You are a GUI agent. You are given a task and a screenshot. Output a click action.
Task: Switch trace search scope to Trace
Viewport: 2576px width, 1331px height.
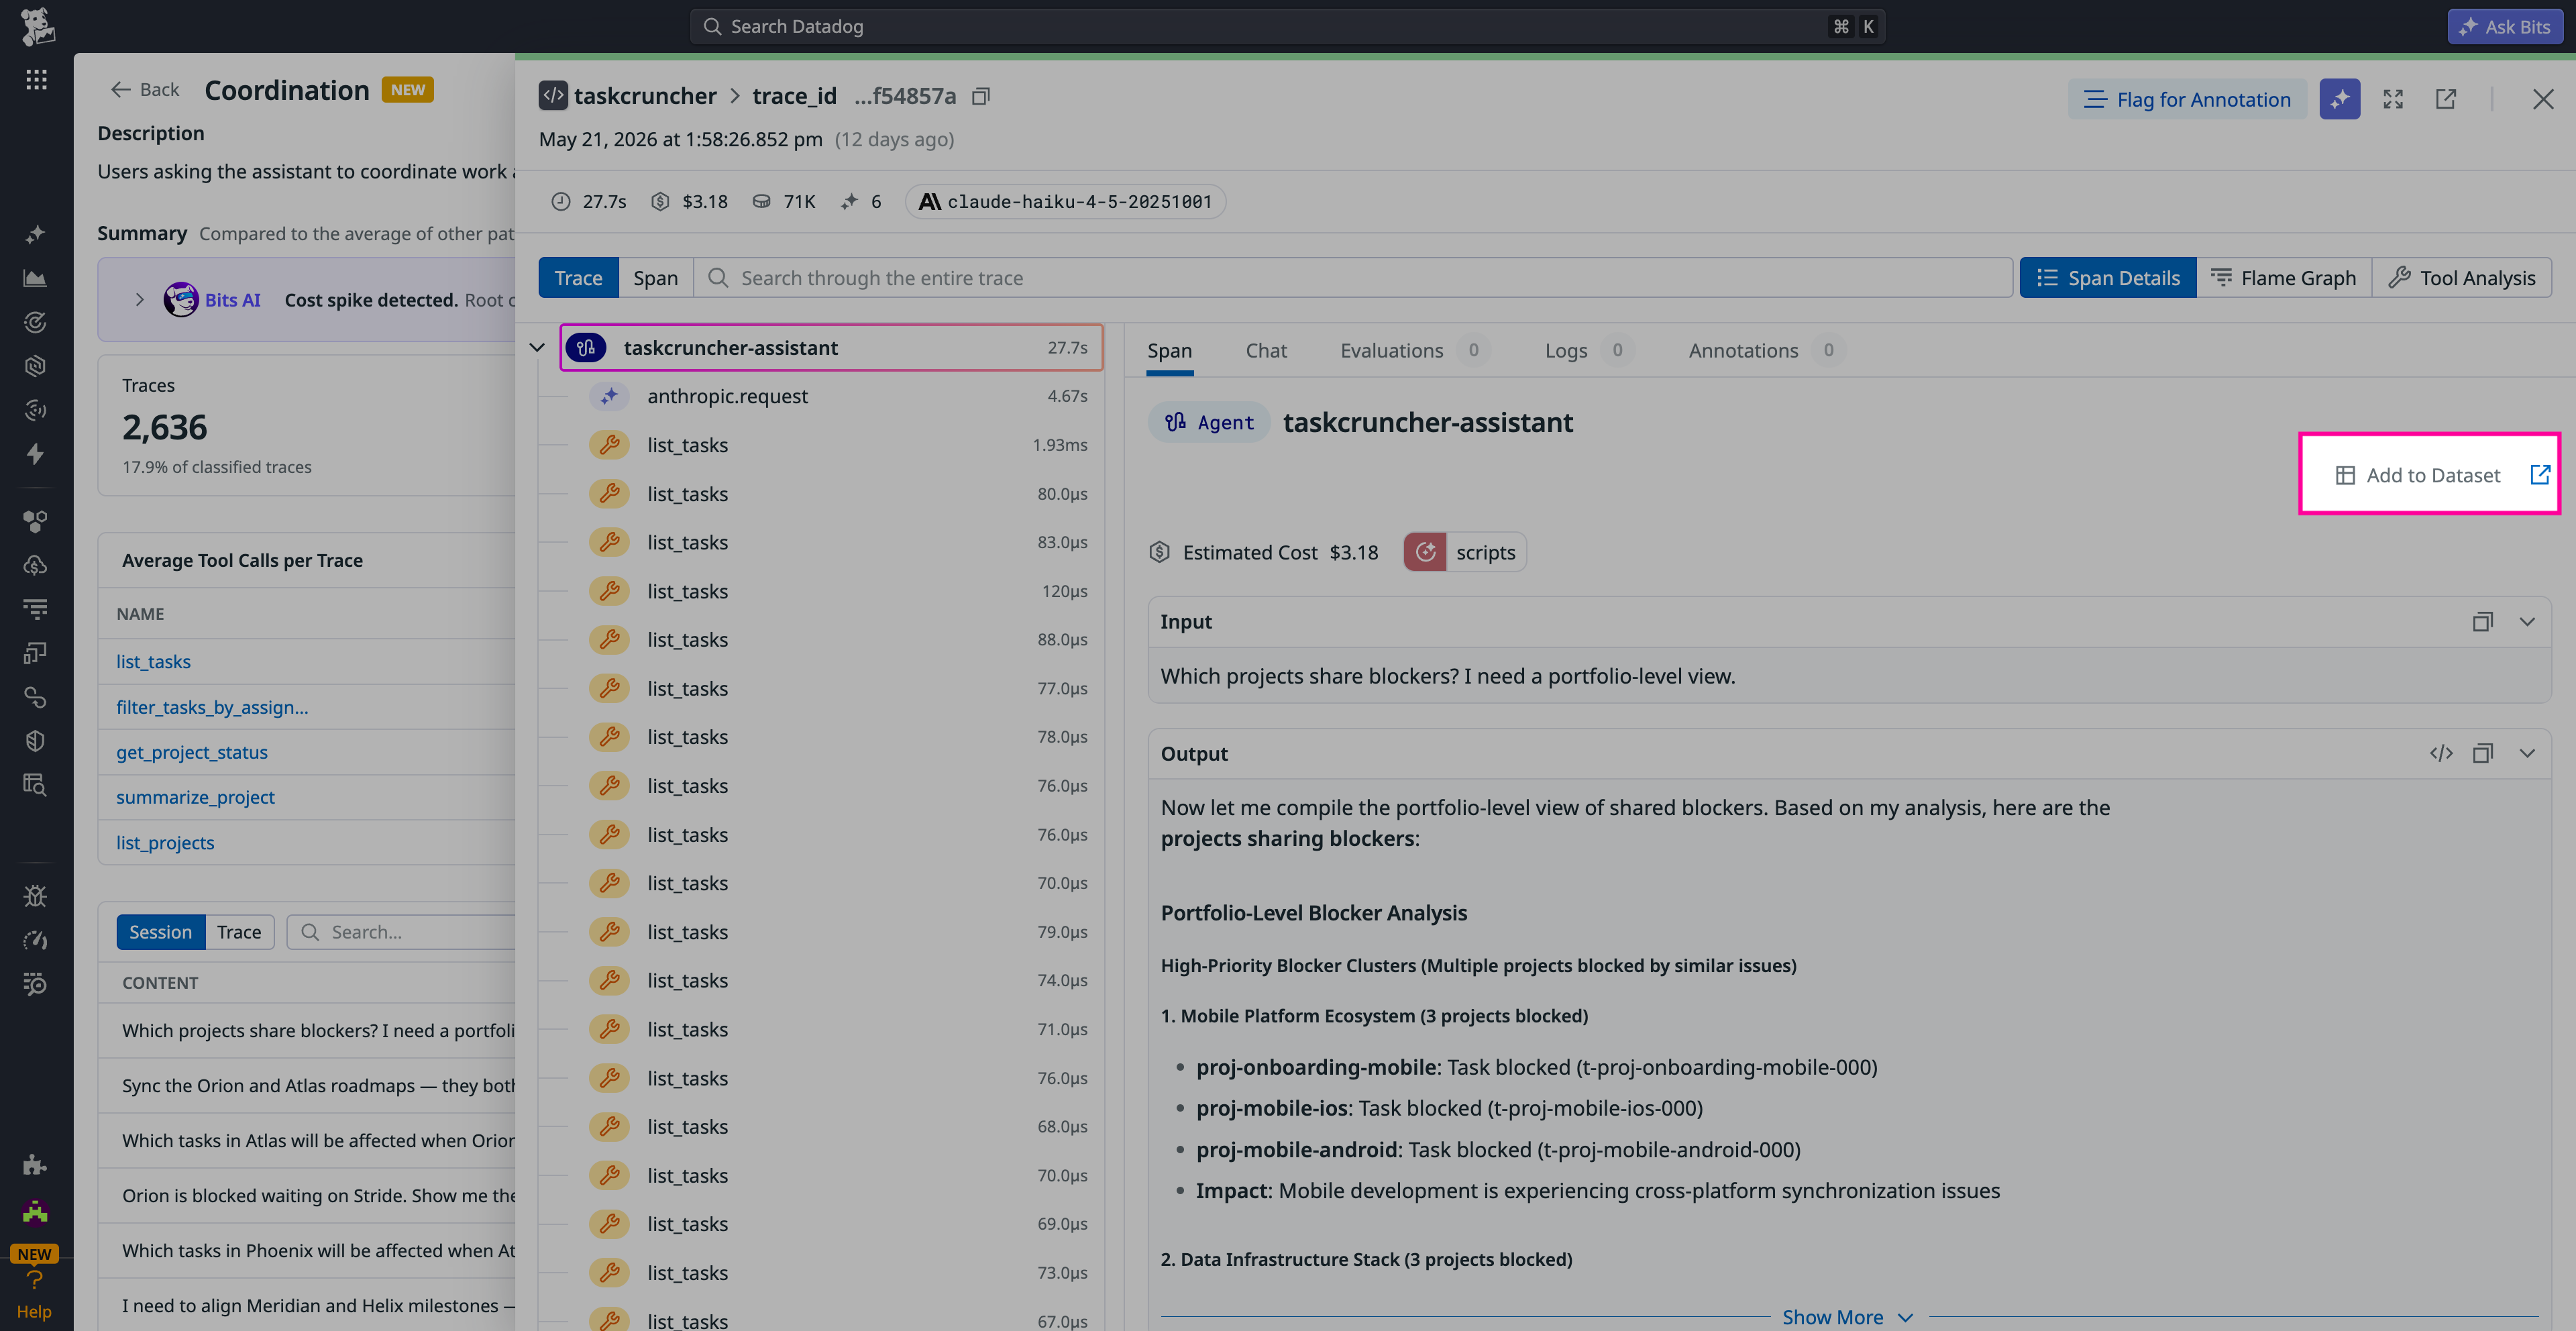tap(578, 278)
